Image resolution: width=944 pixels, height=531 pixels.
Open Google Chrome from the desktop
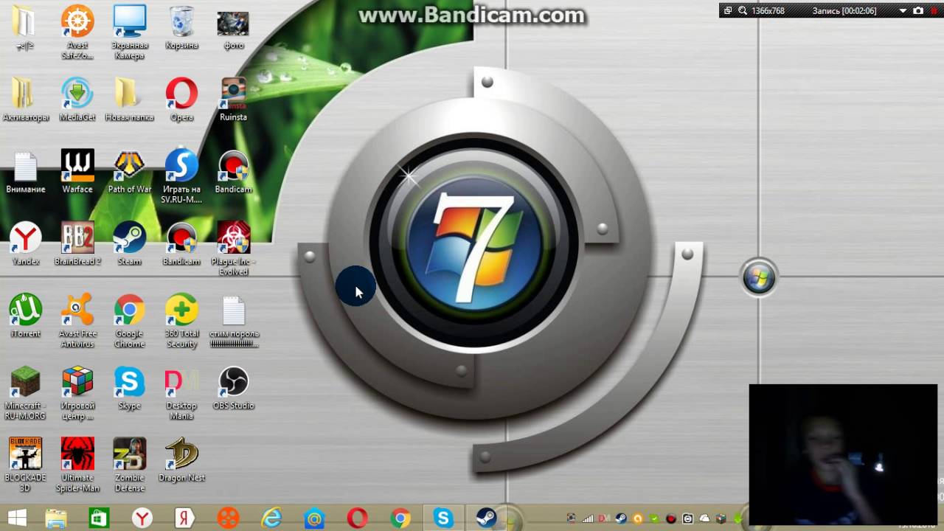point(129,321)
